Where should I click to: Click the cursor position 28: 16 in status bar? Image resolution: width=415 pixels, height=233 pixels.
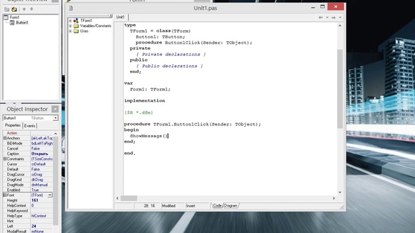(150, 206)
